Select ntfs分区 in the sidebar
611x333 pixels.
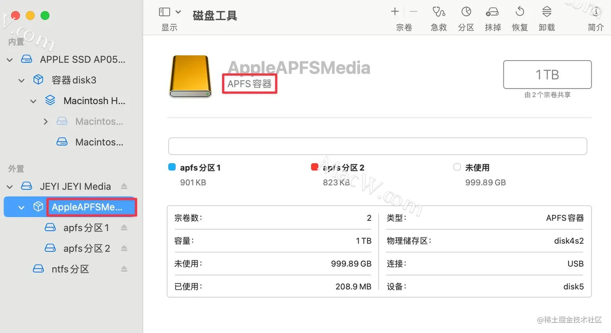[70, 269]
